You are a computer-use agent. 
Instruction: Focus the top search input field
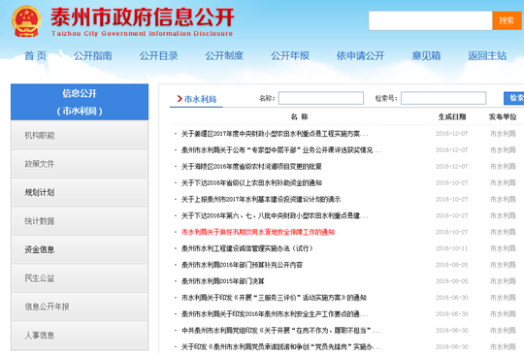[431, 20]
